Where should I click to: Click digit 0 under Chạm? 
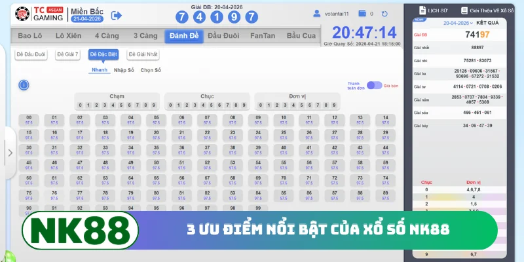click(80, 105)
